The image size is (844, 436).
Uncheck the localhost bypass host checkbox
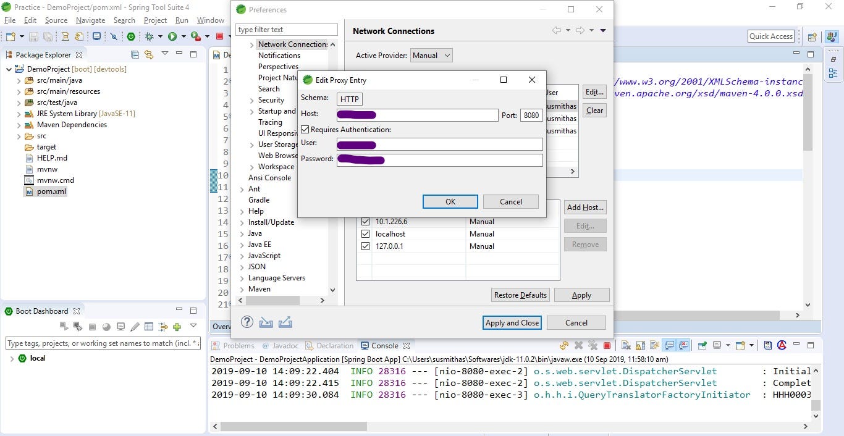pyautogui.click(x=365, y=234)
